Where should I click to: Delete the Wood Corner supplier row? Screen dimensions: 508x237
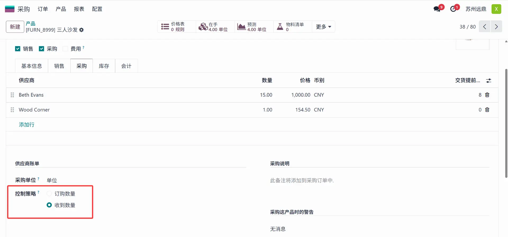coord(487,110)
